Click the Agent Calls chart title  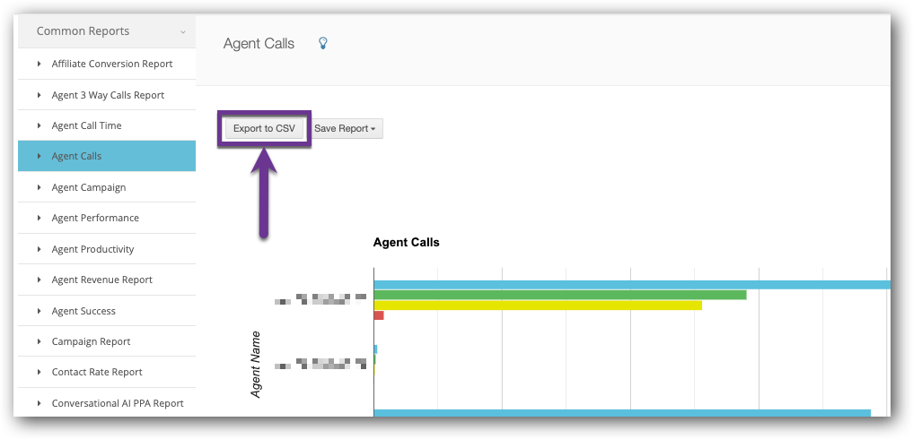point(406,243)
